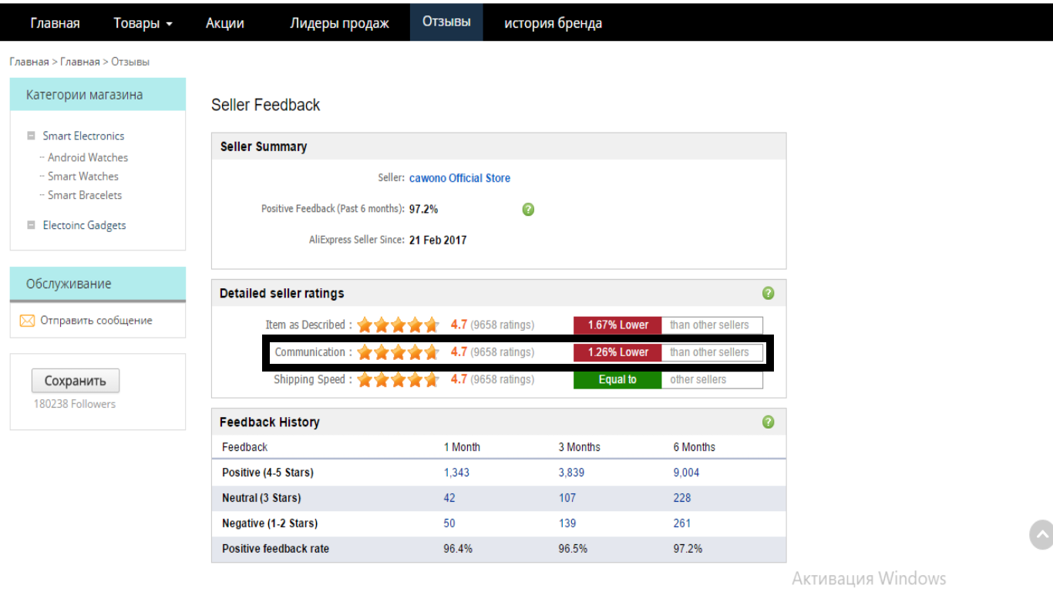Click 6 Months negative feedback count 261
1053x592 pixels.
pos(682,523)
